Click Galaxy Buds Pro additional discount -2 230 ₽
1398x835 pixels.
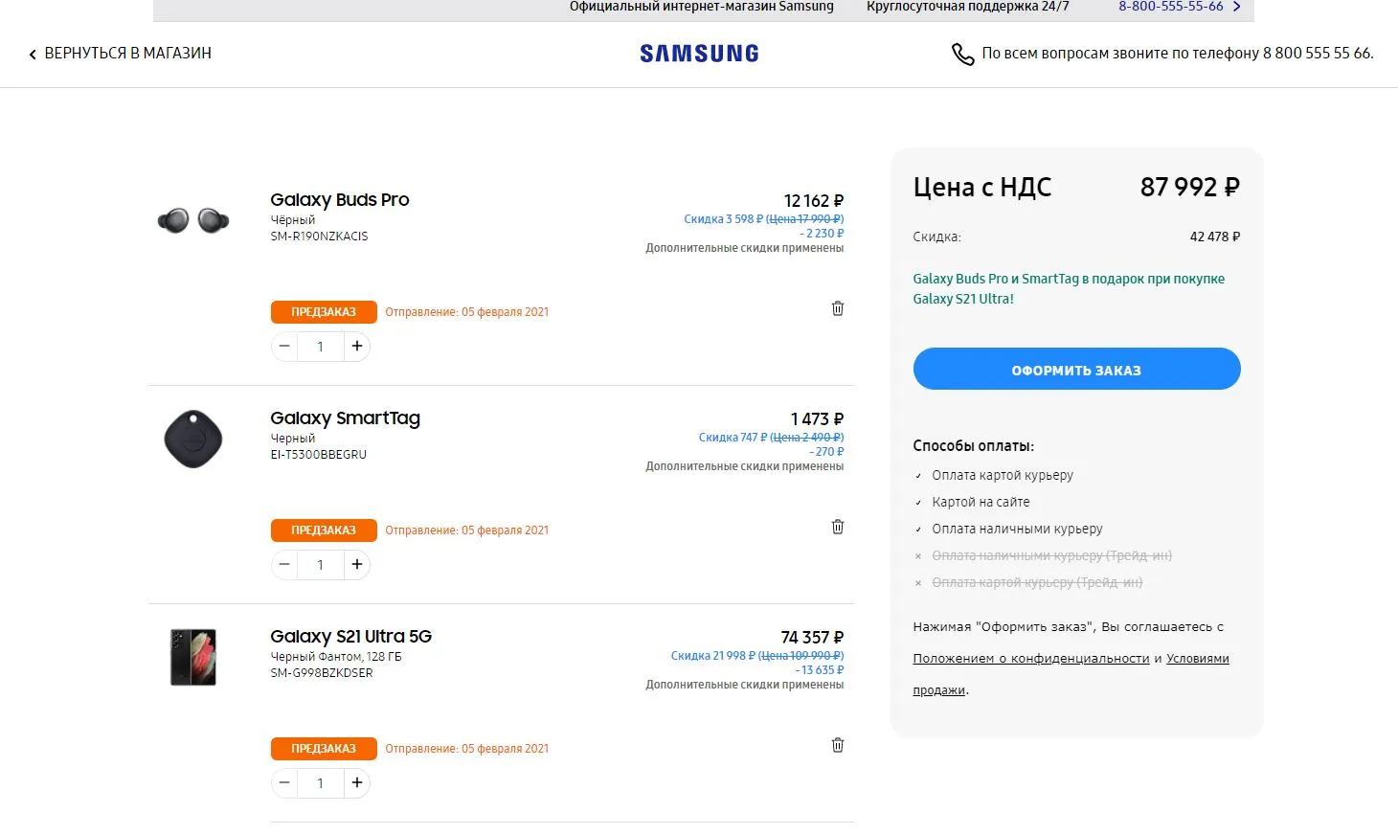coord(822,234)
